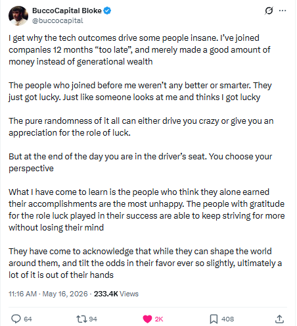Open the @buccocapital handle link
Image resolution: width=297 pixels, height=326 pixels.
(x=58, y=20)
